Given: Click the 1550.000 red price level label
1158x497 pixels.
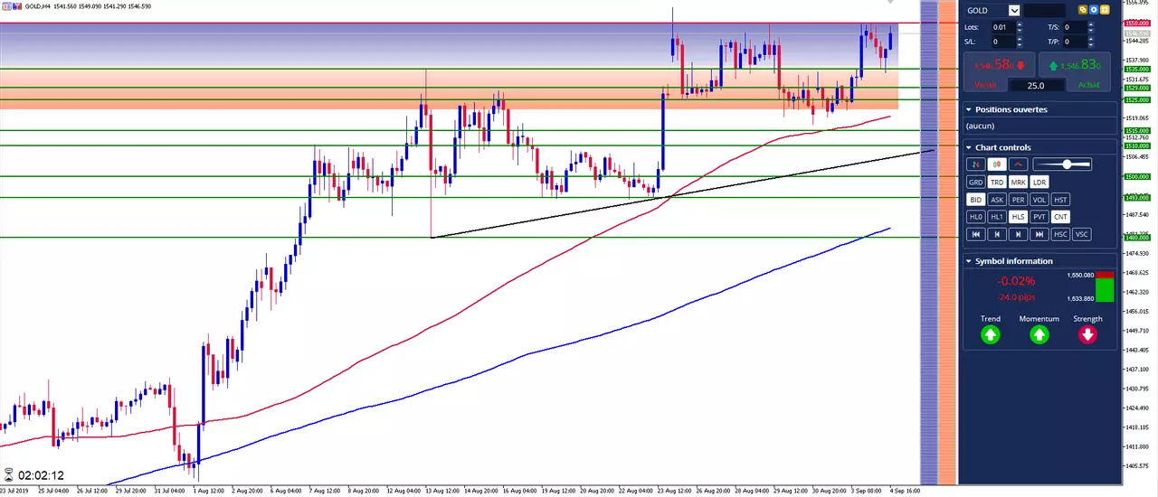Looking at the screenshot, I should (x=1136, y=23).
